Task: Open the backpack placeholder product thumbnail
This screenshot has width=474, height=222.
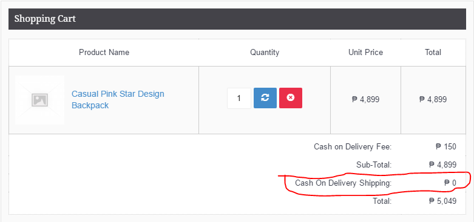Action: coord(39,100)
